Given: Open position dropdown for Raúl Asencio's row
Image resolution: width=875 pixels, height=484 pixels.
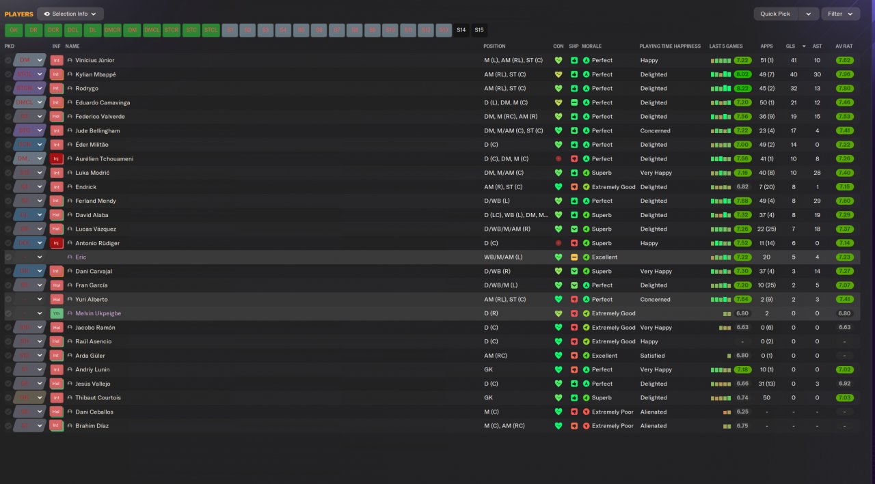Looking at the screenshot, I should [40, 341].
